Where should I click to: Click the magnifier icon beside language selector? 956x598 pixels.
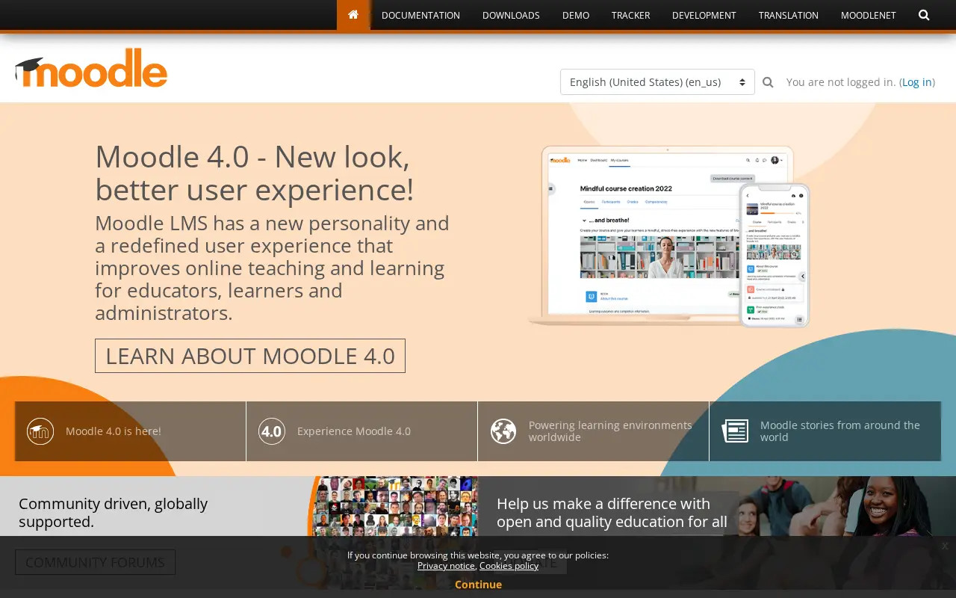pos(768,82)
